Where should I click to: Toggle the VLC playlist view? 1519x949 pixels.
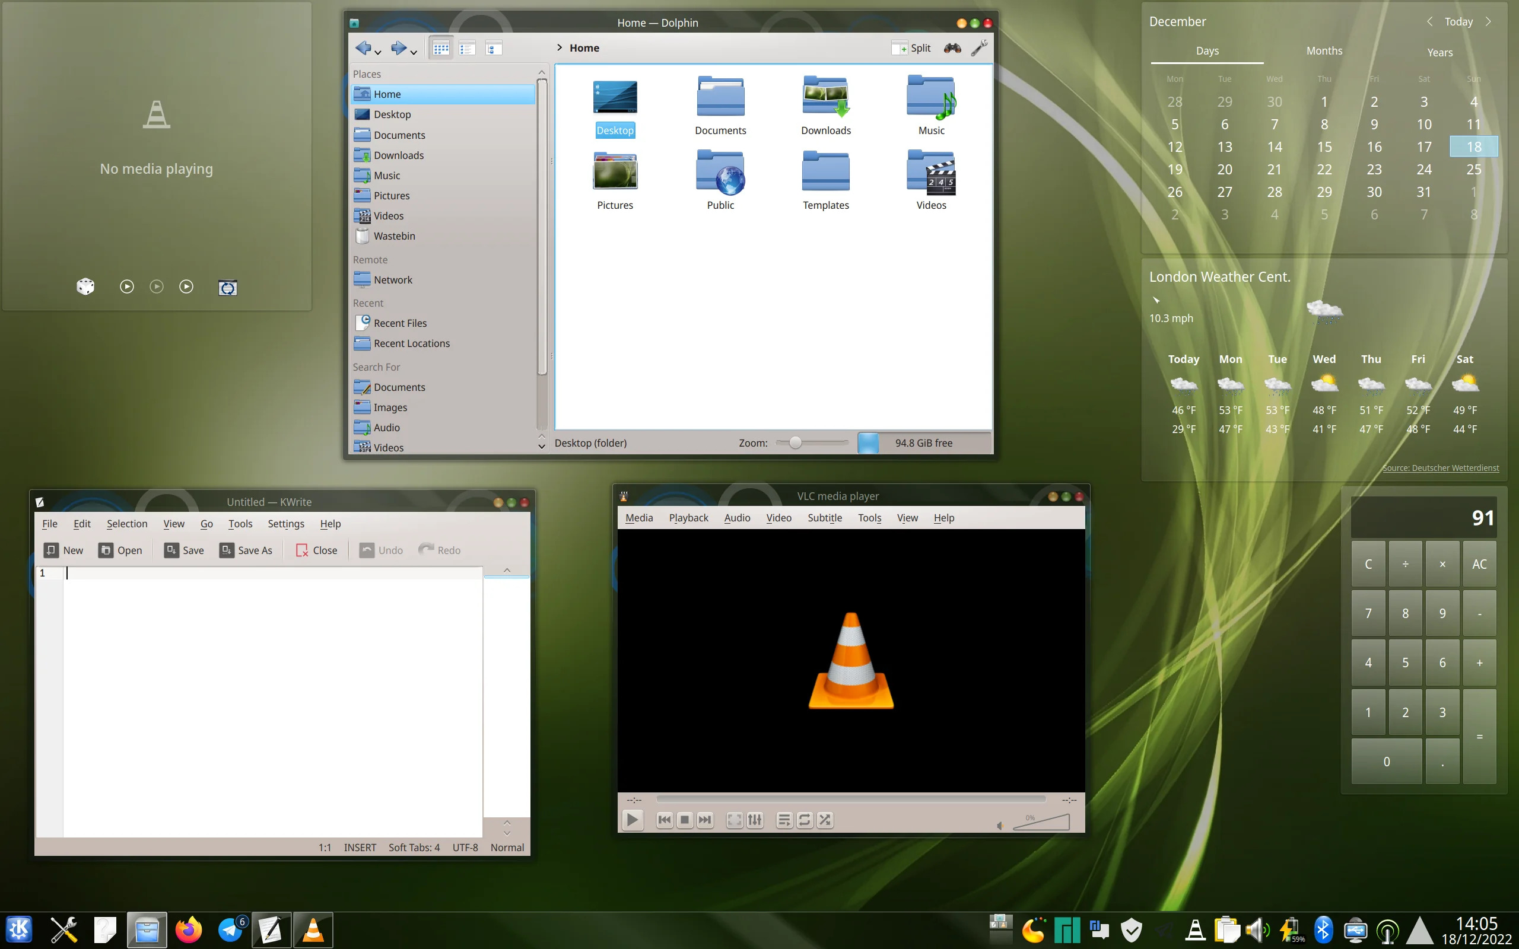pos(784,820)
